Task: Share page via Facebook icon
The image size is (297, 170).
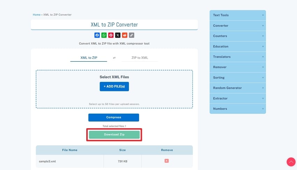Action: tap(97, 35)
